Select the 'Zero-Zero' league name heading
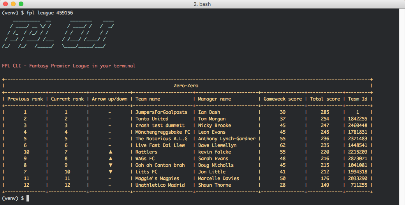Image resolution: width=405 pixels, height=205 pixels. (x=186, y=86)
